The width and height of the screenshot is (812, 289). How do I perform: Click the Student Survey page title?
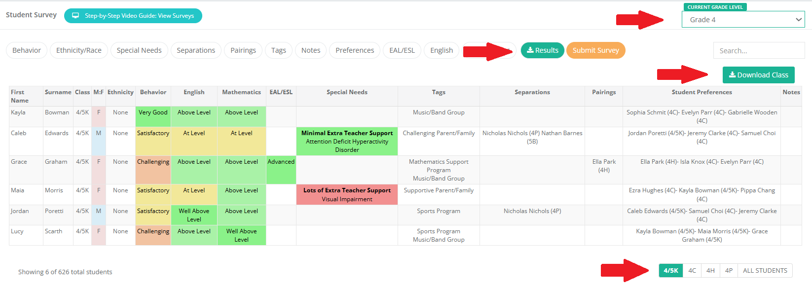31,15
